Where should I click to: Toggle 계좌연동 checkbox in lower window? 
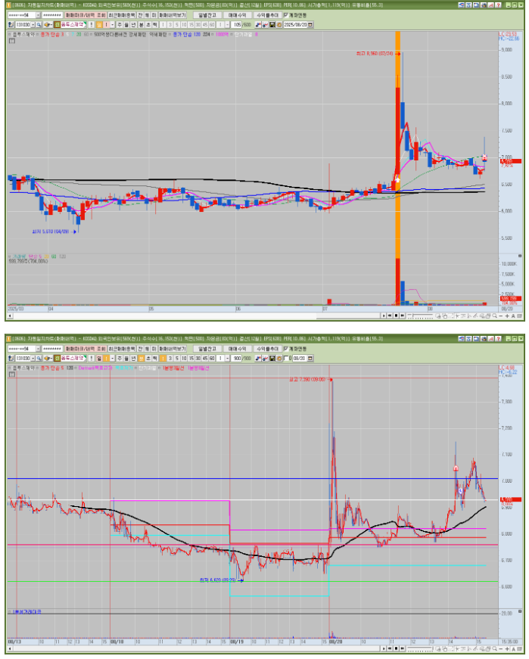(x=285, y=349)
